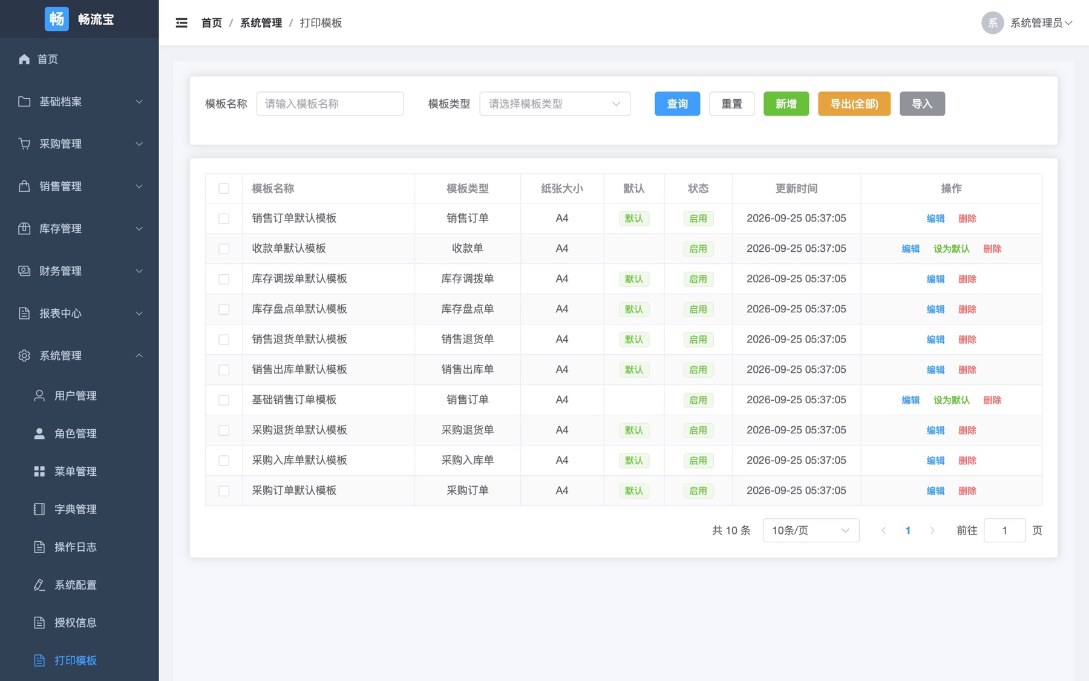Click the 重置 button
Screen dimensions: 1089x681
(731, 104)
